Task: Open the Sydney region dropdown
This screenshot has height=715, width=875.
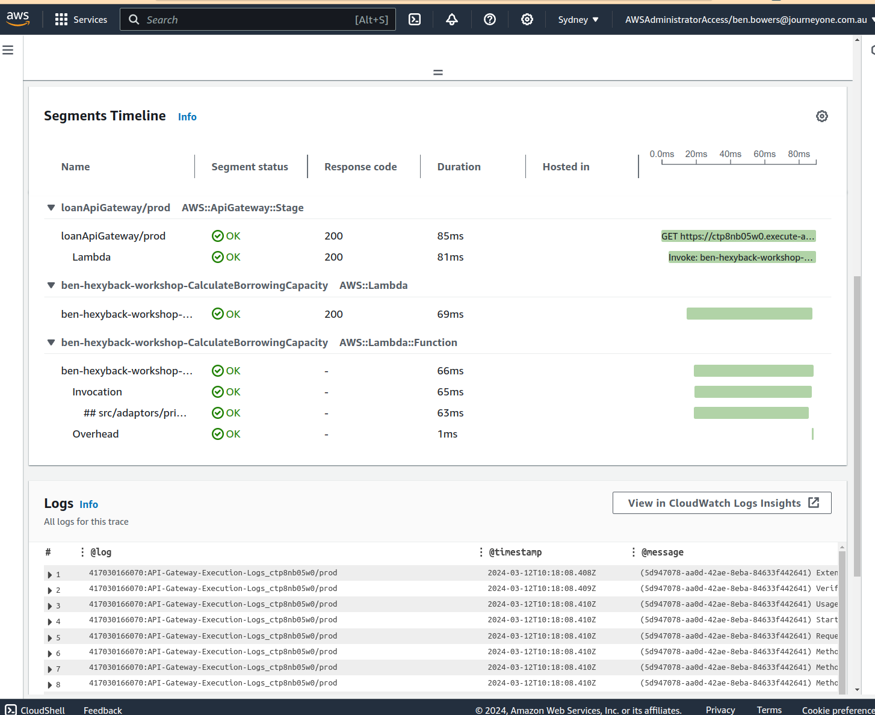Action: point(578,20)
